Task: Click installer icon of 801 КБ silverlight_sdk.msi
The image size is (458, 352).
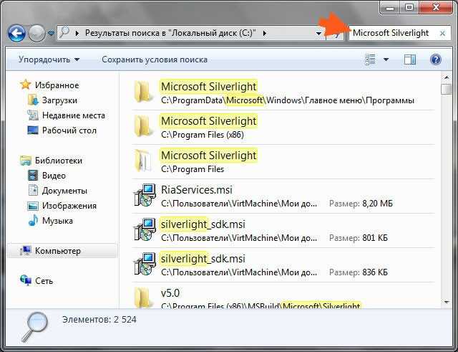Action: pos(145,230)
